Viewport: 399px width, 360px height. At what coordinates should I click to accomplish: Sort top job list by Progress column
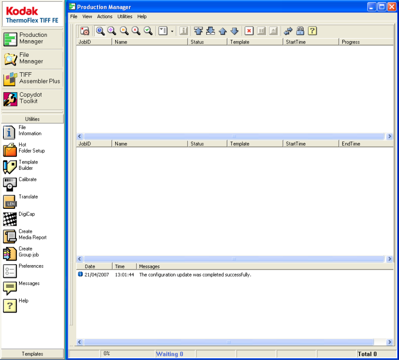coord(366,42)
